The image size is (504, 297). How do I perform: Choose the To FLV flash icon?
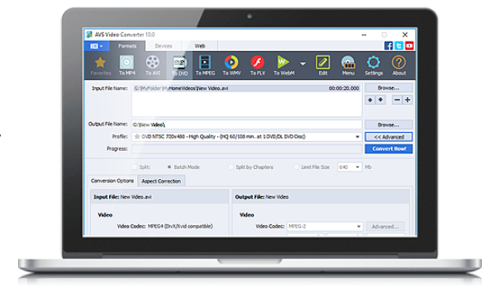[x=258, y=65]
